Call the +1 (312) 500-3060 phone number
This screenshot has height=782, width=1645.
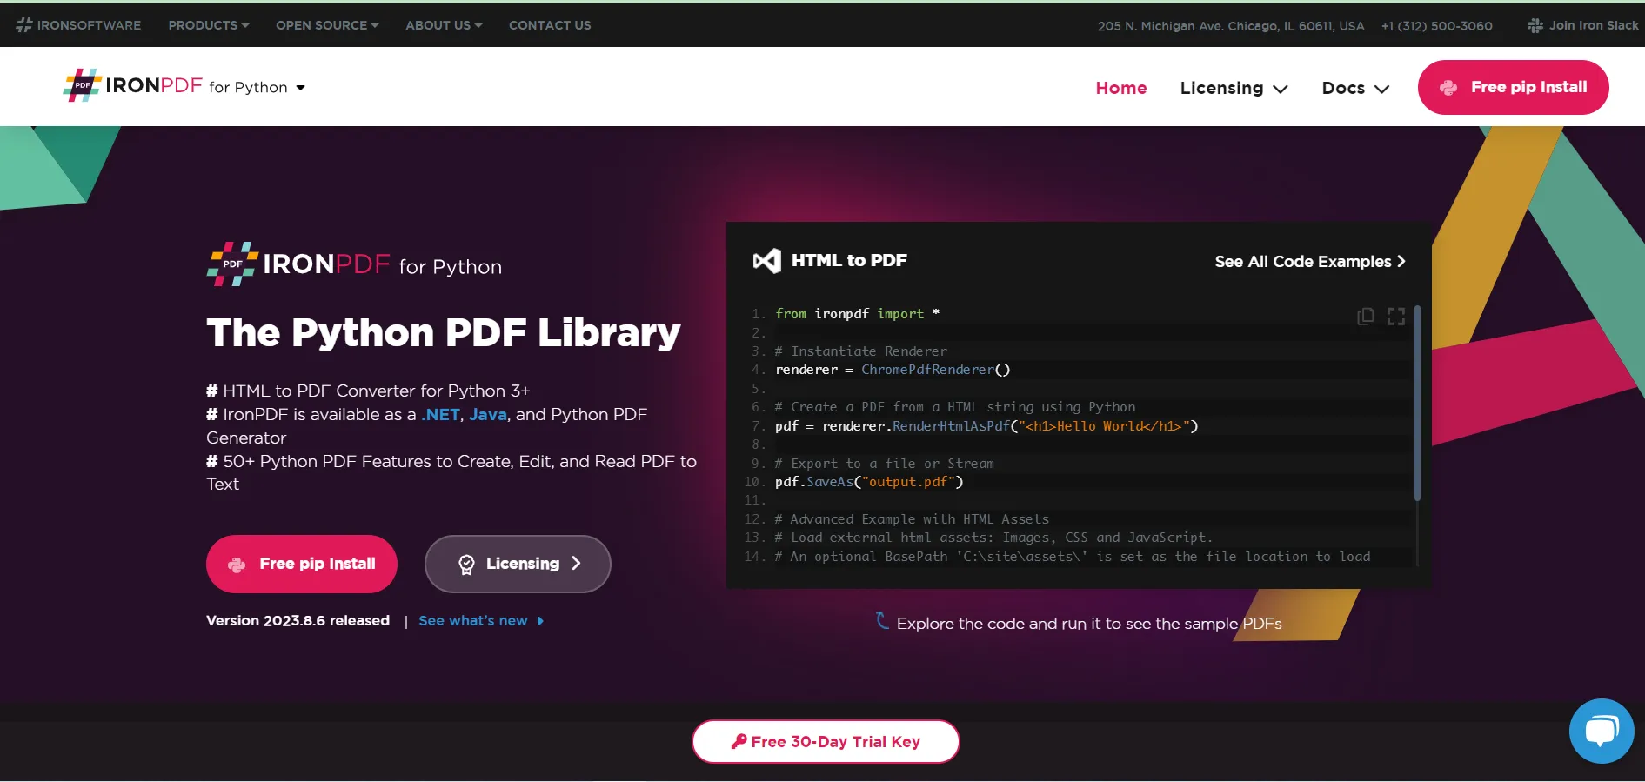tap(1436, 25)
